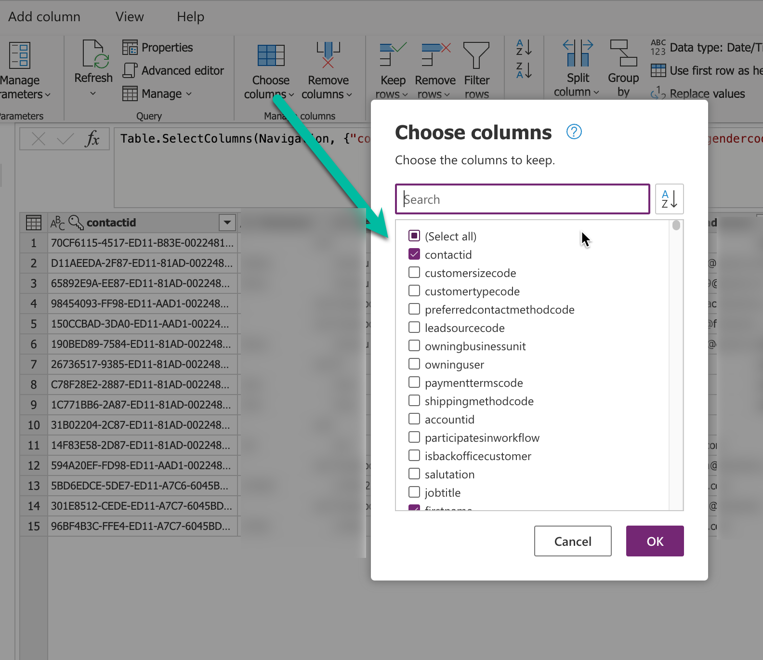Switch to the Help tab
Viewport: 763px width, 660px height.
click(x=190, y=16)
